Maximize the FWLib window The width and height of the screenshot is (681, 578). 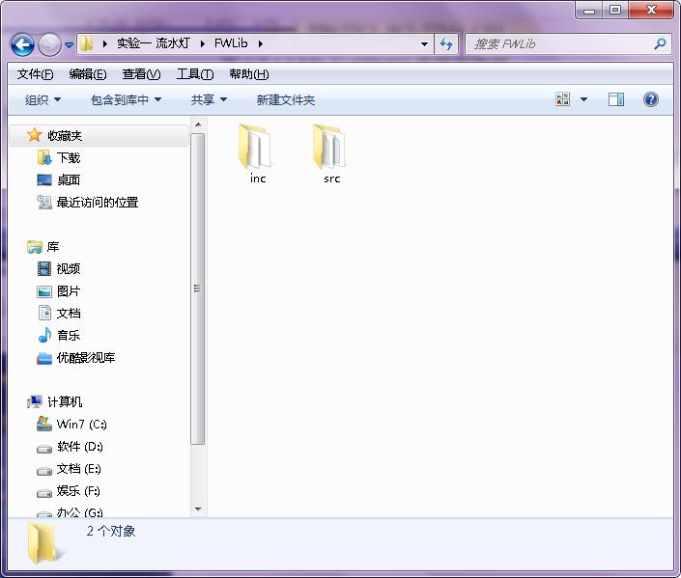[615, 10]
